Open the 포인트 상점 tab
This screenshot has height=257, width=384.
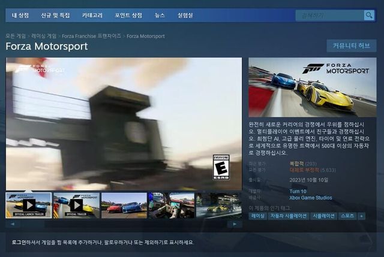(x=129, y=15)
